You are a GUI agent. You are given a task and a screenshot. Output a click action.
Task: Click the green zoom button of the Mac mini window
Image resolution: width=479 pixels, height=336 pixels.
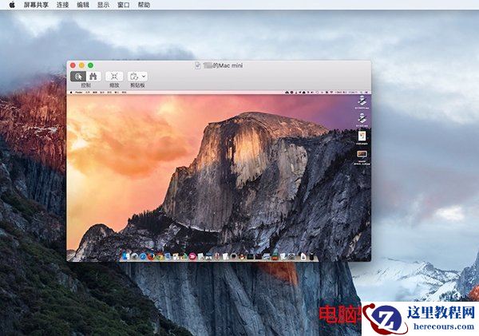[90, 65]
